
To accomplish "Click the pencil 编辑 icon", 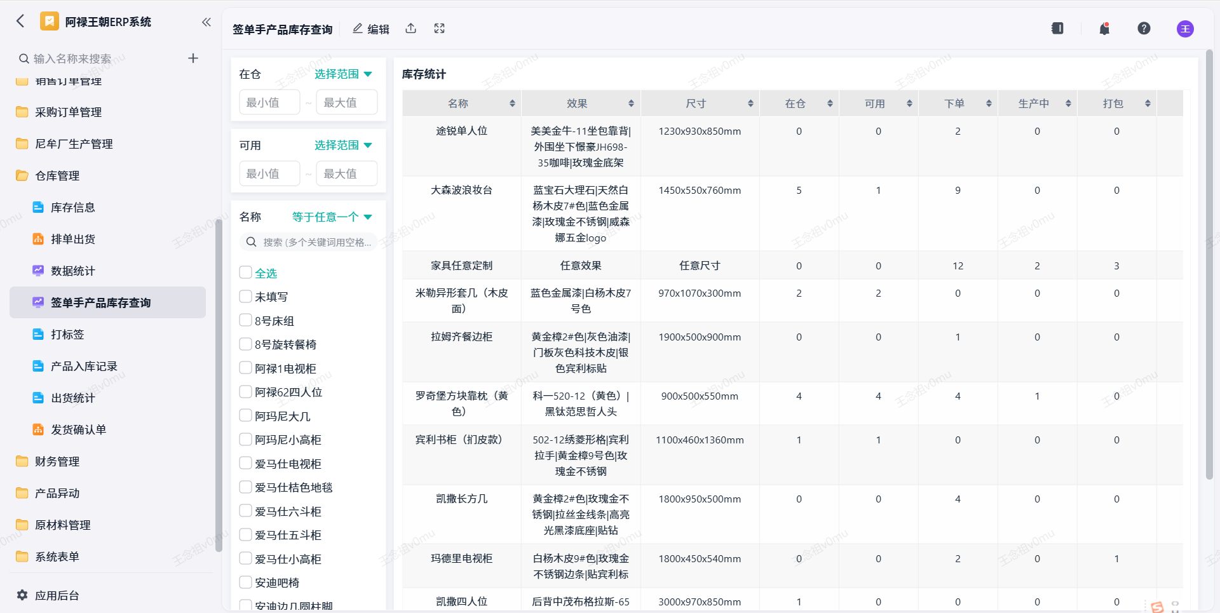I will tap(358, 29).
